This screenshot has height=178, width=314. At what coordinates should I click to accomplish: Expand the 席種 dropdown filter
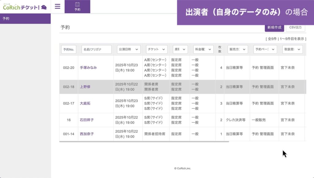(180, 49)
